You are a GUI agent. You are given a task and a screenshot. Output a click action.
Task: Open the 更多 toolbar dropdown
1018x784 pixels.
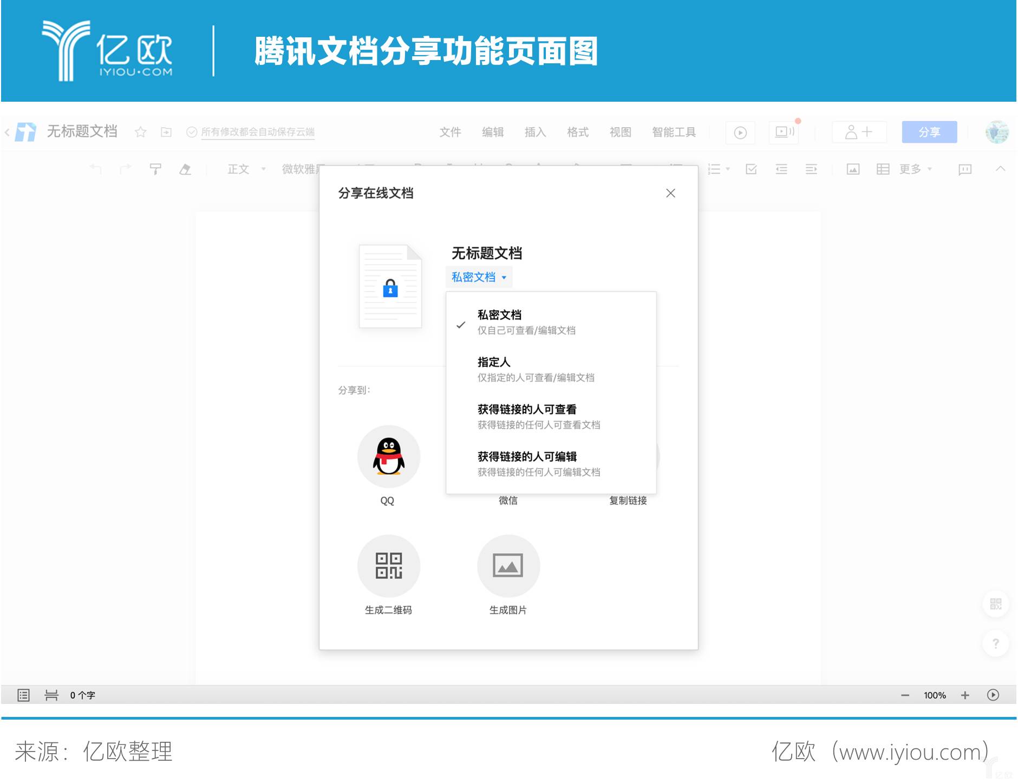tap(916, 169)
